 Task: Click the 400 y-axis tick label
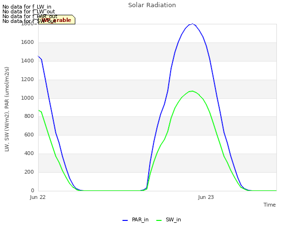click(29, 154)
